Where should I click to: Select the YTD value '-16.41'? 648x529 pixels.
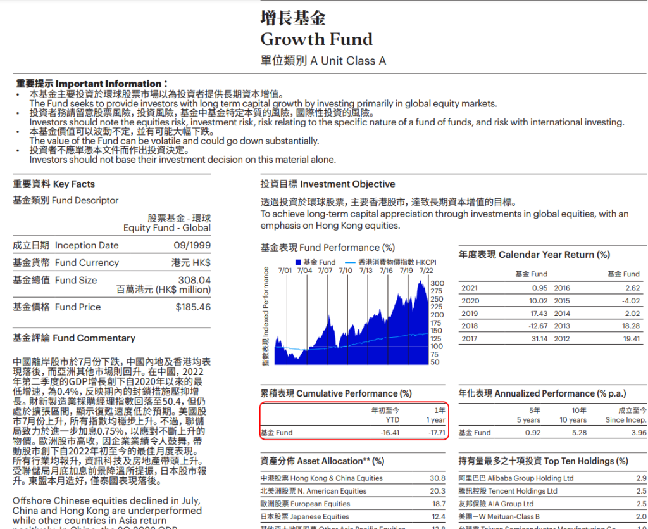point(390,433)
